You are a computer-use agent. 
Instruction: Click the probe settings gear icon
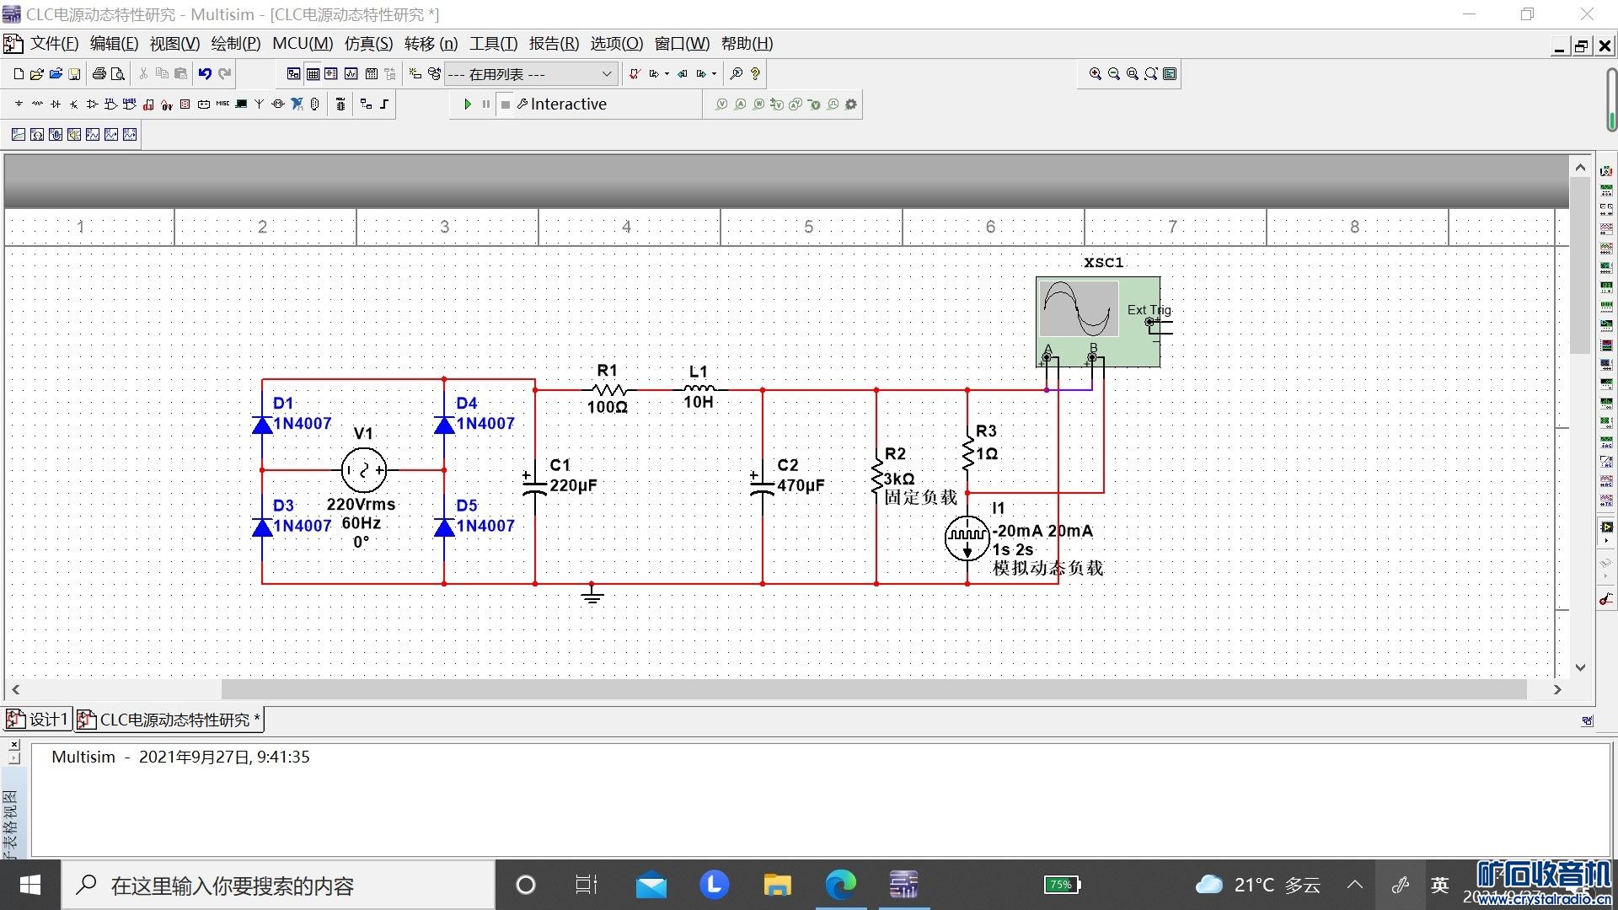point(851,104)
